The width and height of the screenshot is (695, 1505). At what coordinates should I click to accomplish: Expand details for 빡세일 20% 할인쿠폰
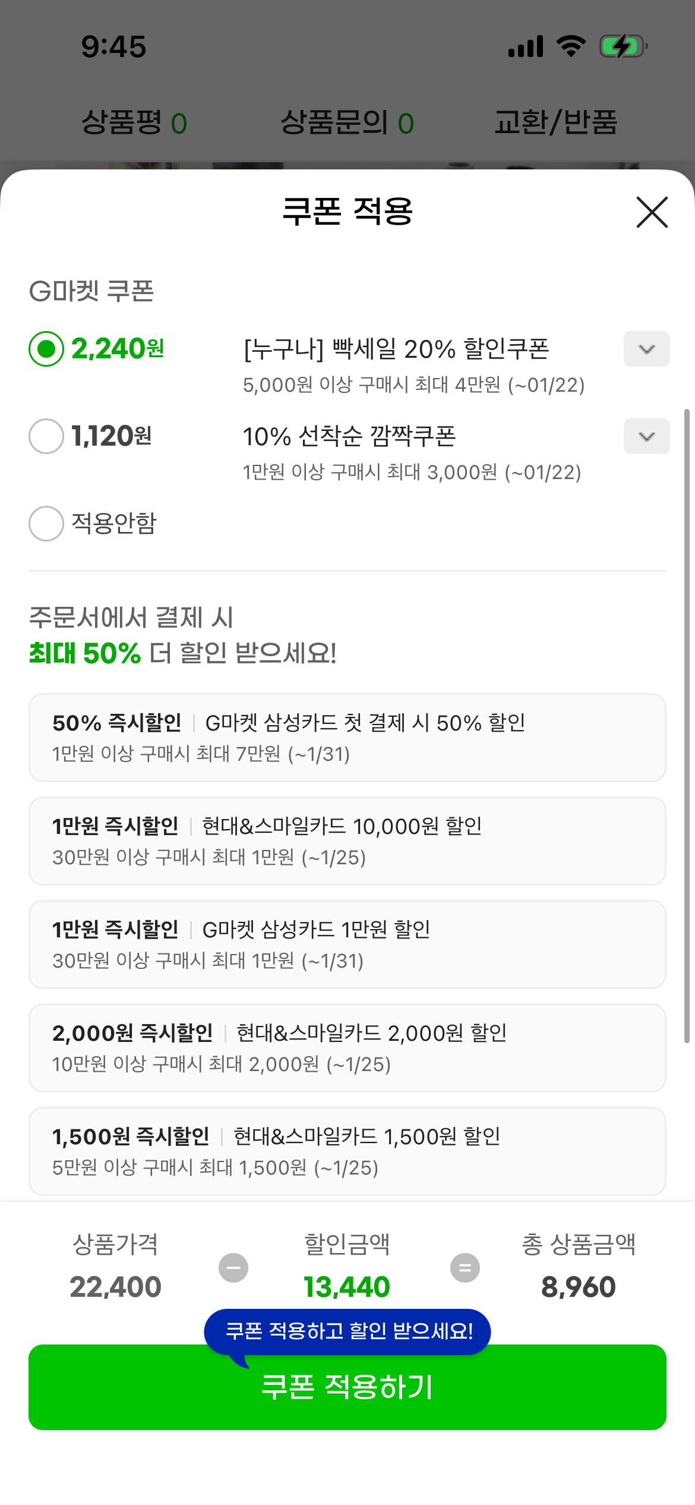pyautogui.click(x=646, y=349)
